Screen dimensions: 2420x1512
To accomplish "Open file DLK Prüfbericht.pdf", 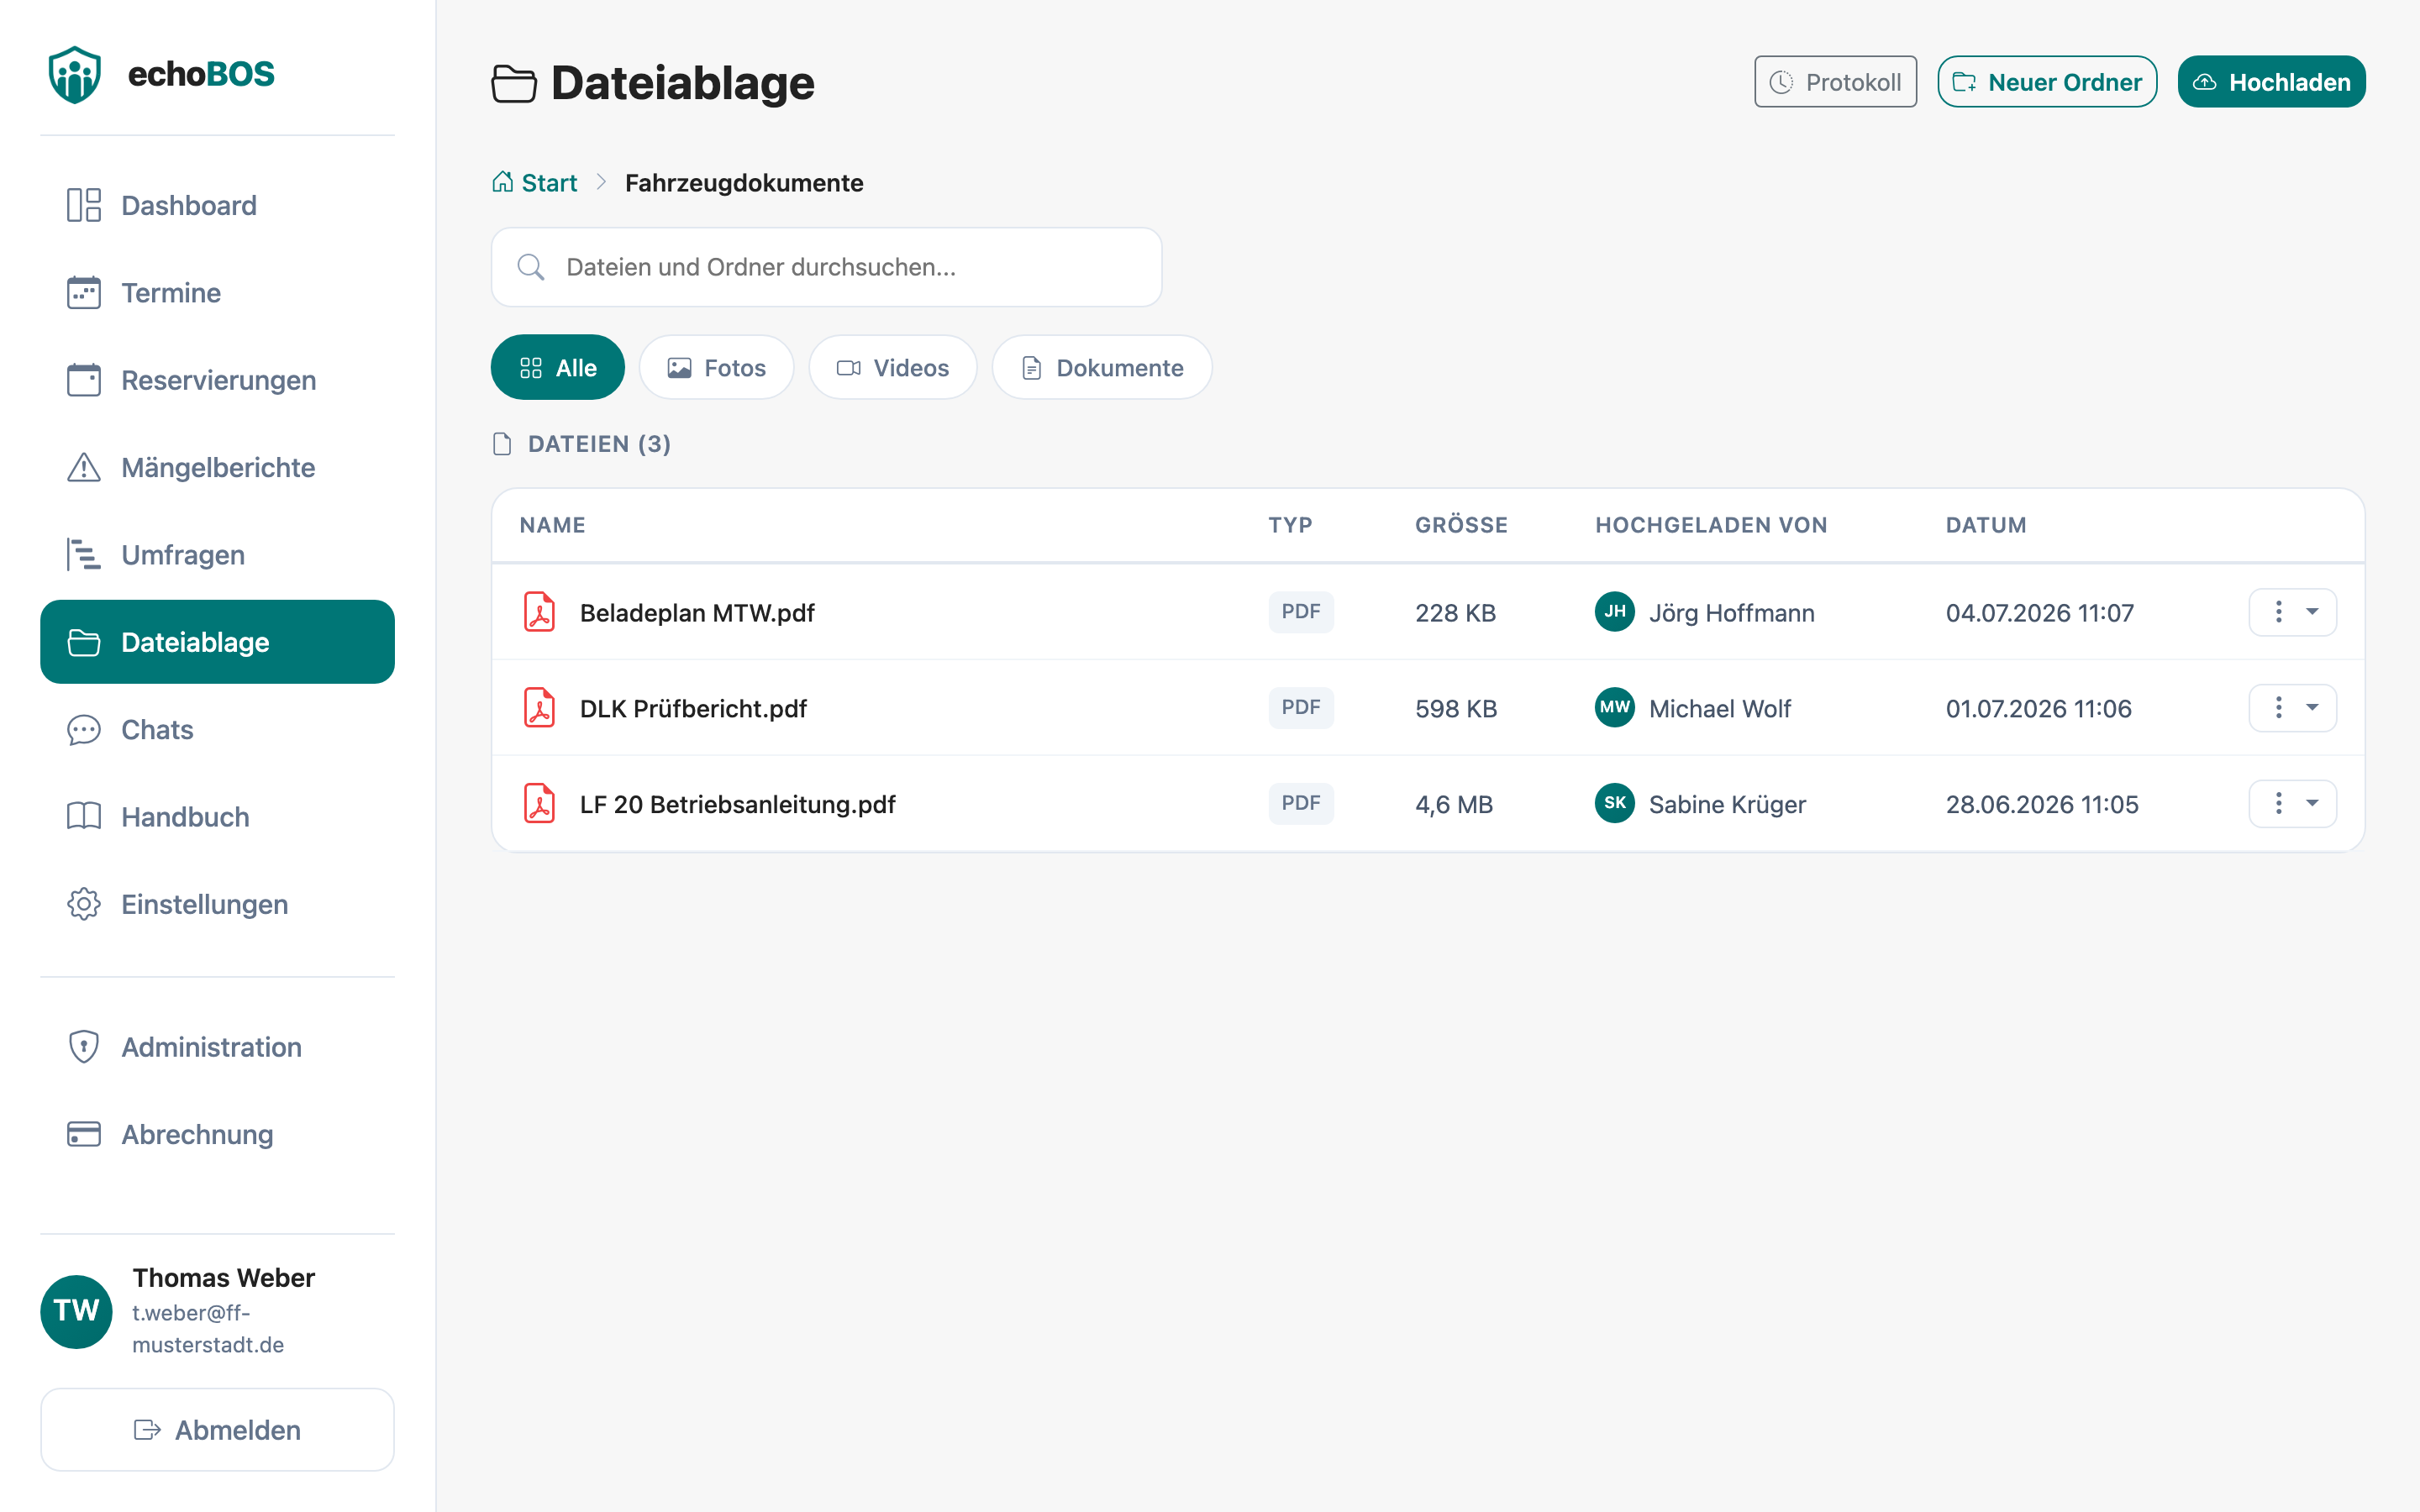I will (x=693, y=709).
